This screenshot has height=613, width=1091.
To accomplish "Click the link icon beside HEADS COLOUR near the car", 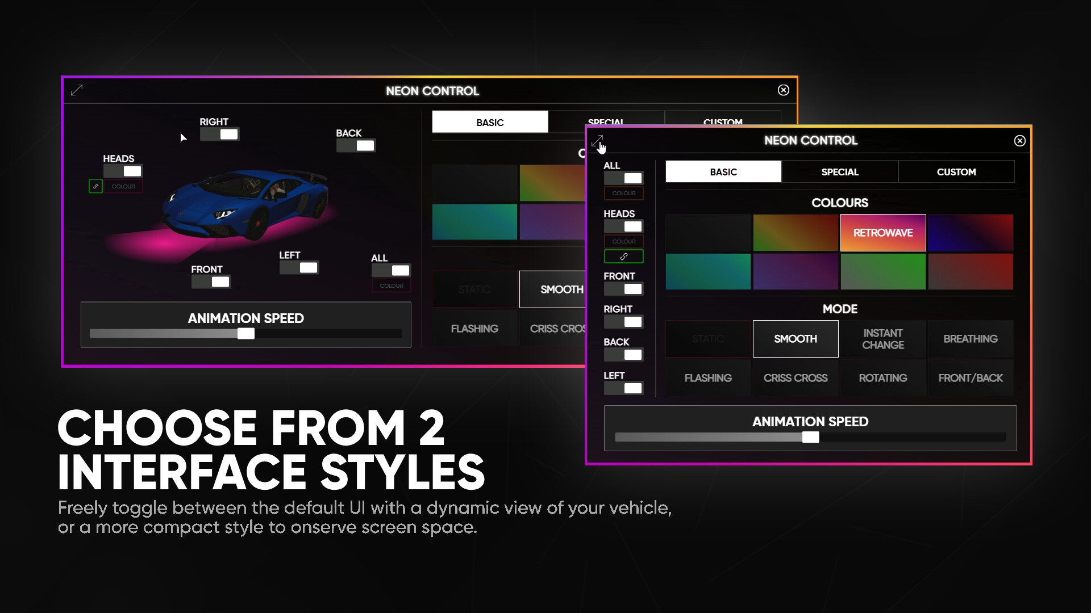I will point(95,186).
